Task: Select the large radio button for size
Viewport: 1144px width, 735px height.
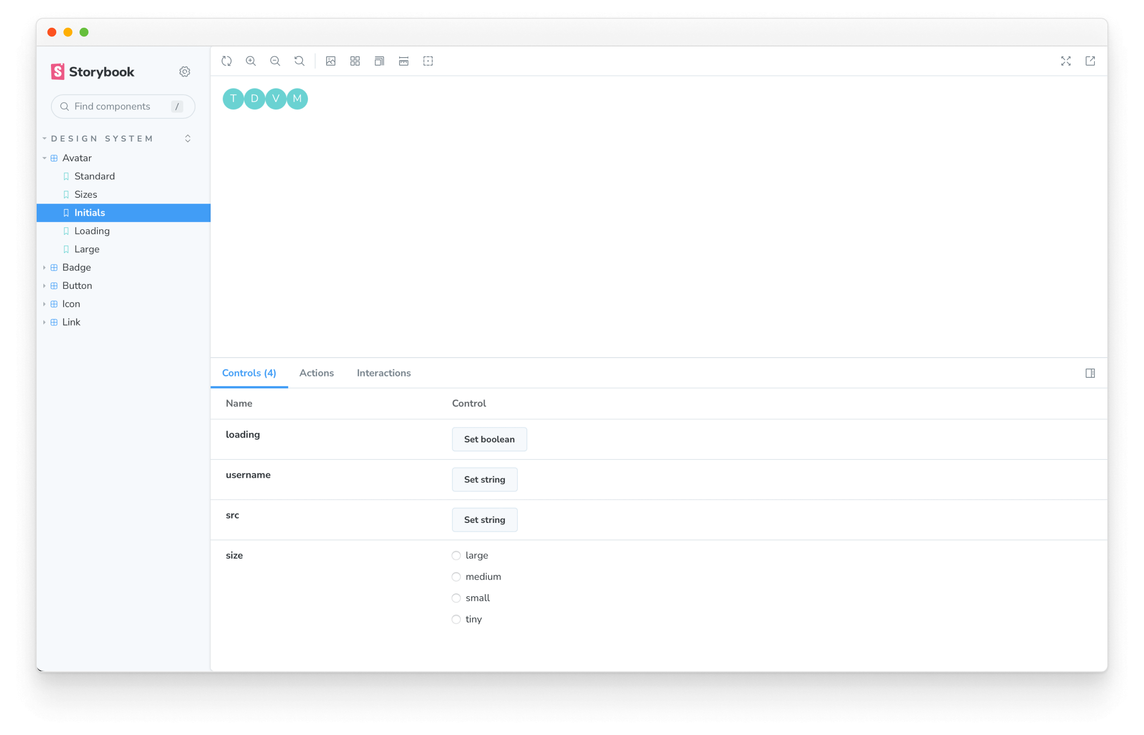Action: click(x=456, y=555)
